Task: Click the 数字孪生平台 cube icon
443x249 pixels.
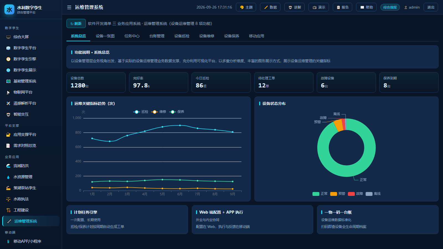Action: (x=8, y=48)
